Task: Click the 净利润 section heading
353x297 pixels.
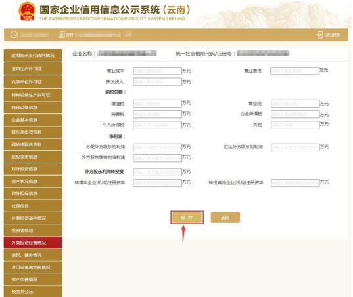Action: 117,136
